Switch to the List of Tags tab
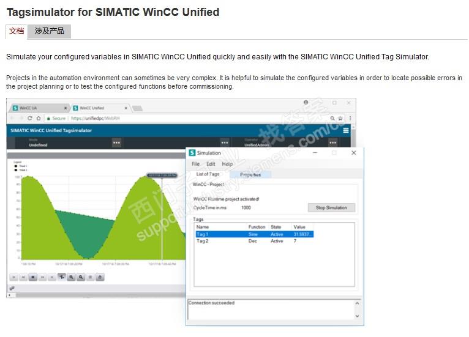The image size is (469, 337). (208, 174)
